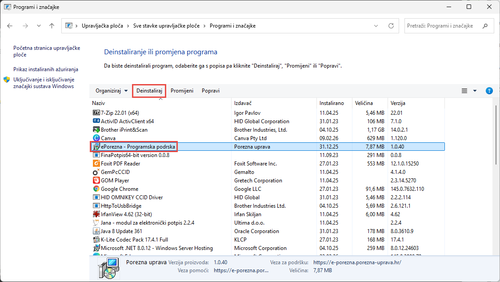The width and height of the screenshot is (500, 282).
Task: Open Prikaz instaliranih ažuriranja link
Action: 46,69
